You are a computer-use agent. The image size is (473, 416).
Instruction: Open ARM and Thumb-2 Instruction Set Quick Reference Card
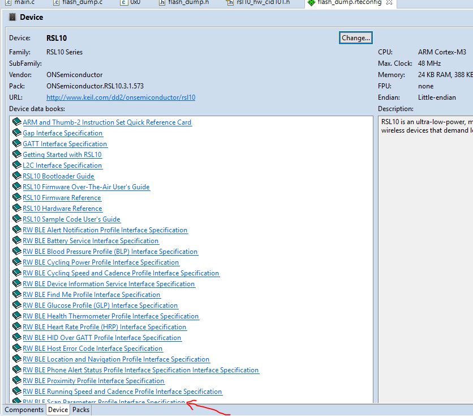(107, 122)
